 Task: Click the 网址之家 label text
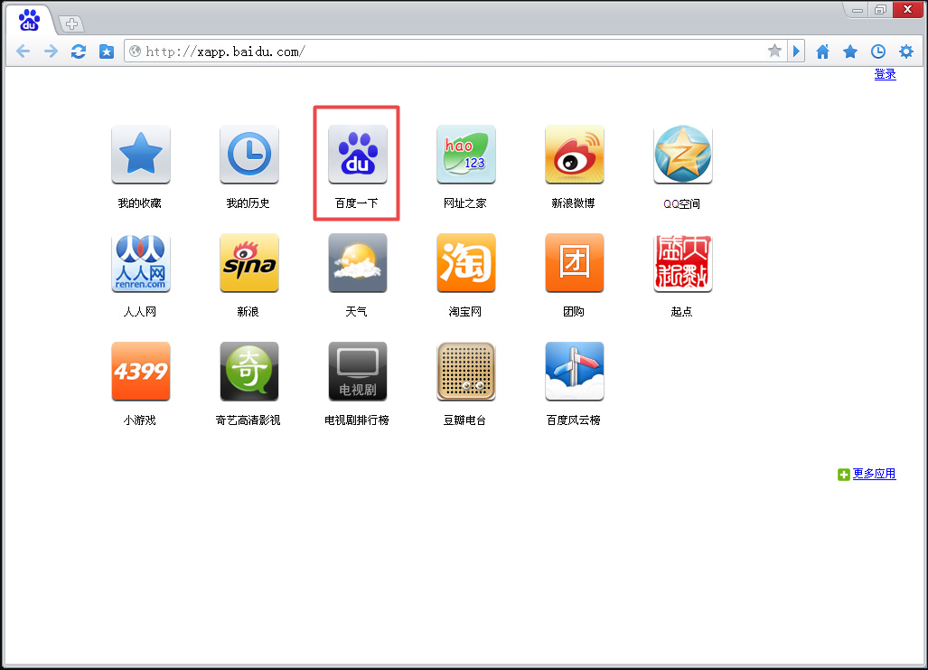[x=464, y=203]
